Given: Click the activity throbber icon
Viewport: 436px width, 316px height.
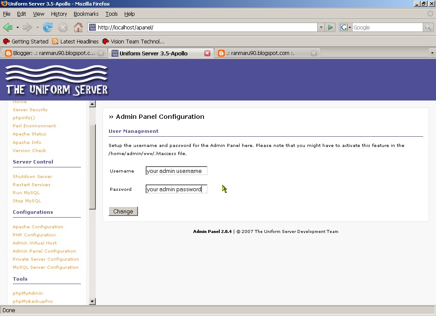Looking at the screenshot, I should tap(430, 14).
